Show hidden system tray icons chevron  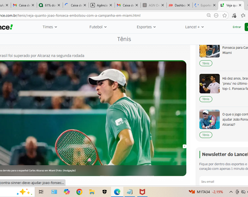coord(231,192)
